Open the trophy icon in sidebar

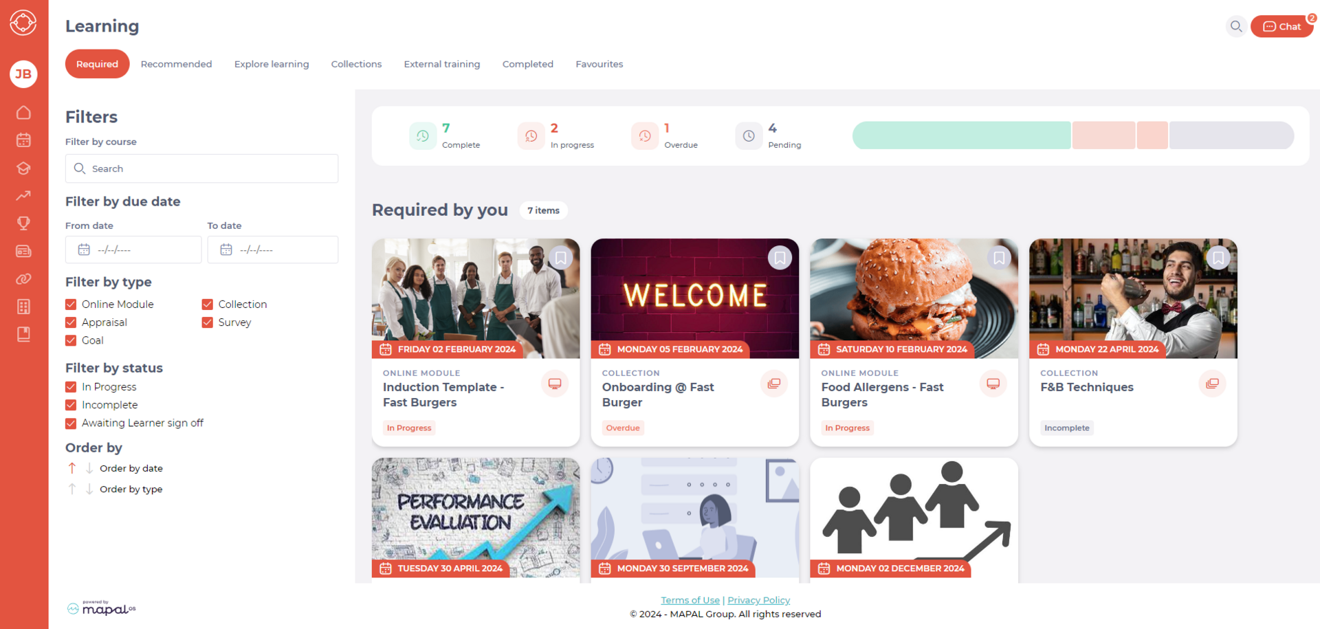(x=23, y=223)
